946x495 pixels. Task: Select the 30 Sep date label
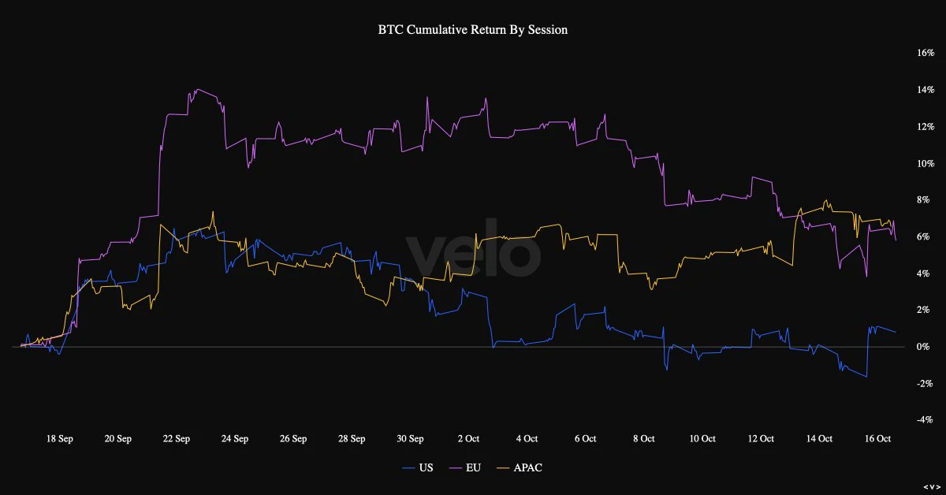point(410,439)
